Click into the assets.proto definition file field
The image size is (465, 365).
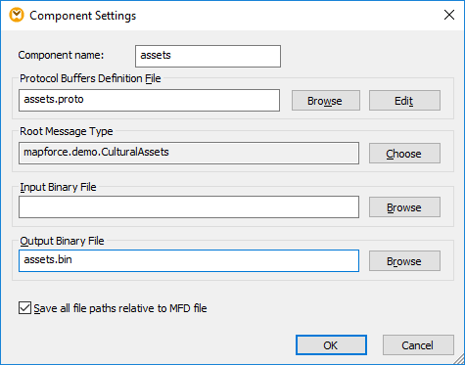(149, 100)
